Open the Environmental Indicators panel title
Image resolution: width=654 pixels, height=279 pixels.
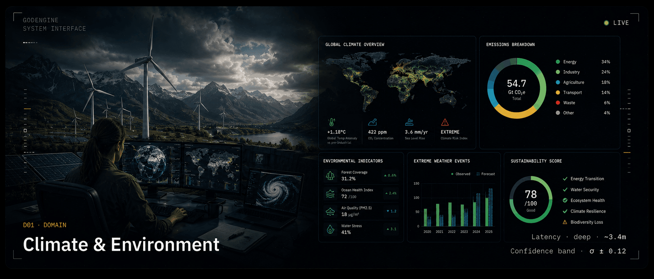(353, 161)
